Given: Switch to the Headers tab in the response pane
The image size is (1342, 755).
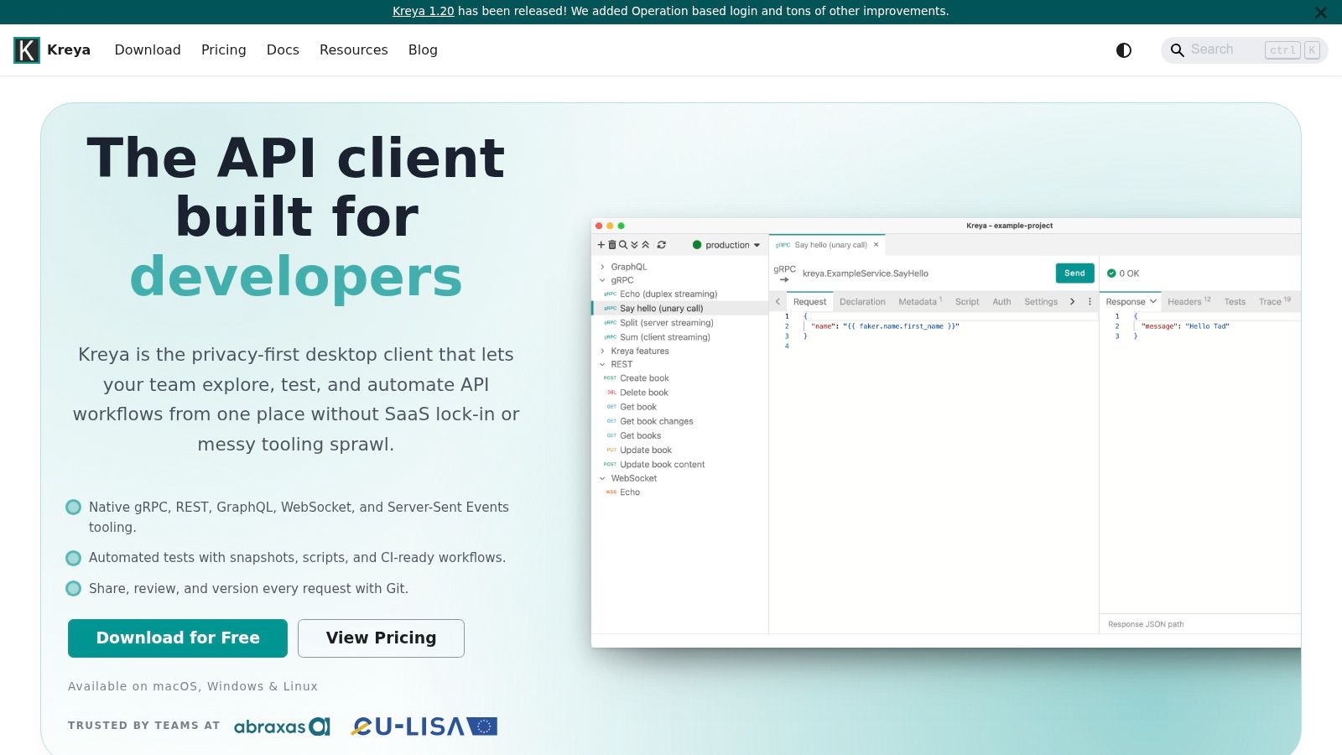Looking at the screenshot, I should pyautogui.click(x=1189, y=302).
